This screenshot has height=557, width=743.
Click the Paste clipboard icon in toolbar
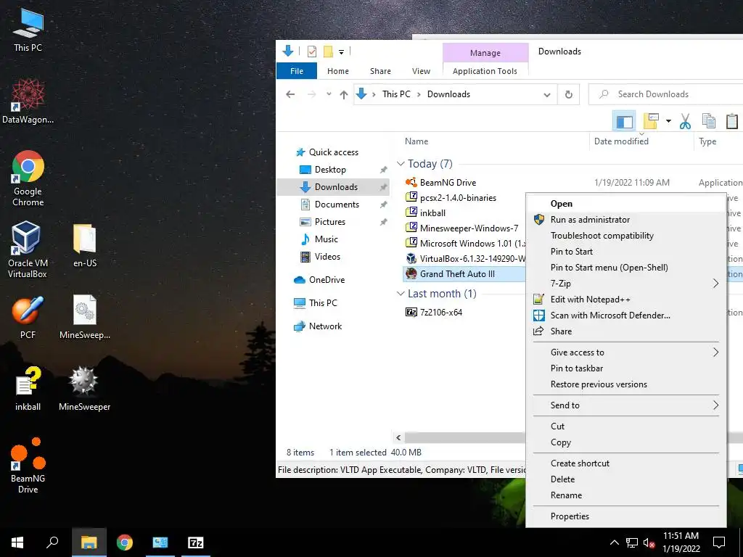731,121
